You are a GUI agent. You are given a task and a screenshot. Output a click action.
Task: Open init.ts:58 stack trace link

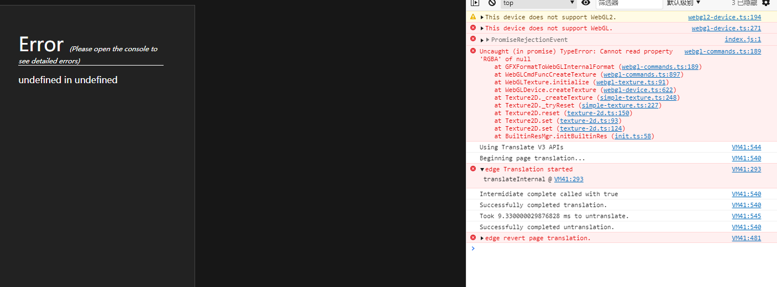pyautogui.click(x=633, y=137)
